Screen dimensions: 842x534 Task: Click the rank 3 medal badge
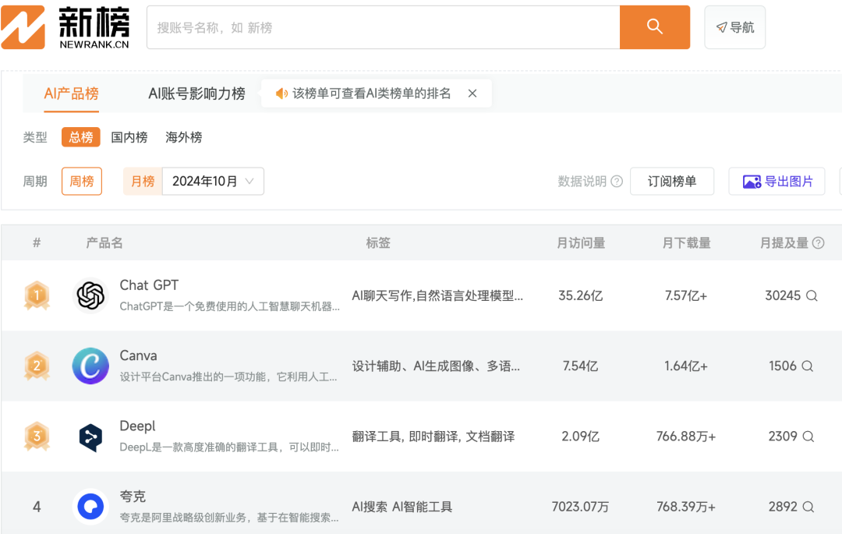[x=37, y=436]
